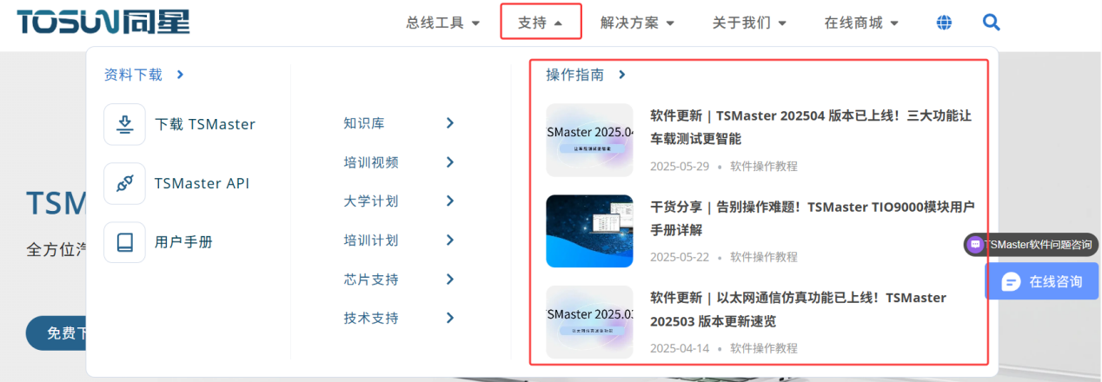Open article 以太网通信仿真功能已上线

tap(798, 309)
